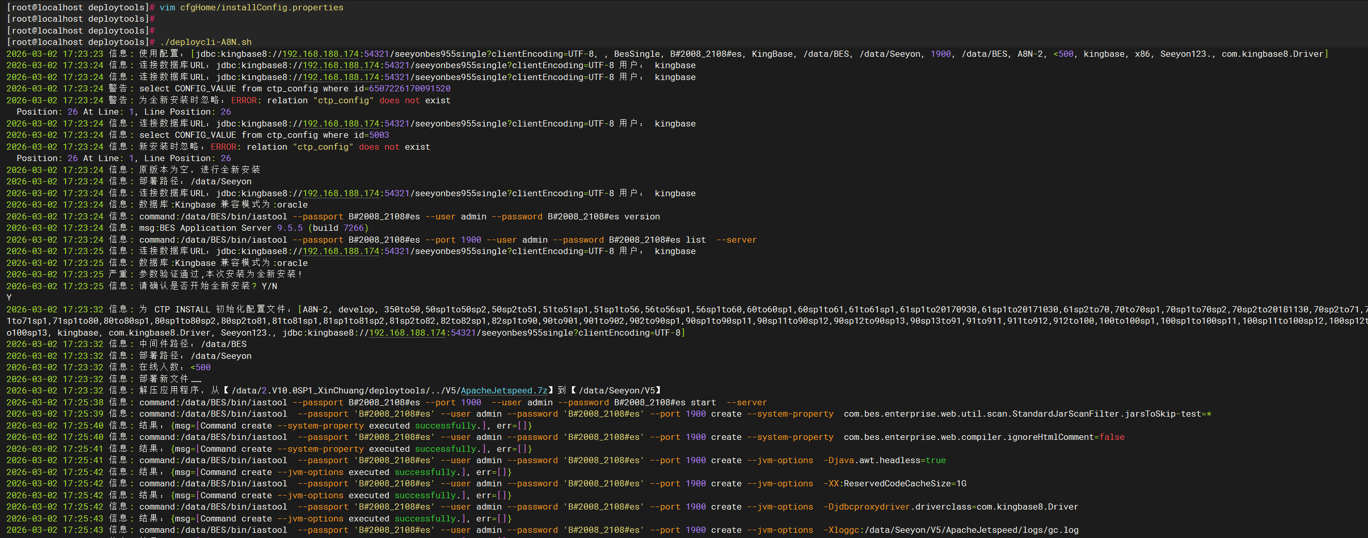Click the 17:25:40 结果 --system-property executed successfully line

[269, 425]
